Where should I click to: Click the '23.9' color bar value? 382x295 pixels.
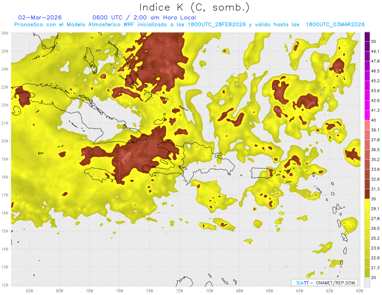point(375,248)
